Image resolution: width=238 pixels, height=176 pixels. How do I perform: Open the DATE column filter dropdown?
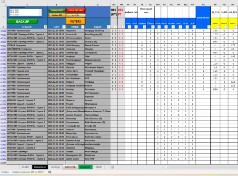click(64, 27)
